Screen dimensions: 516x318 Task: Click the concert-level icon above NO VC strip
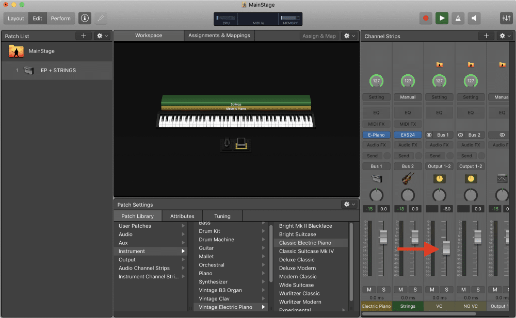[x=471, y=64]
